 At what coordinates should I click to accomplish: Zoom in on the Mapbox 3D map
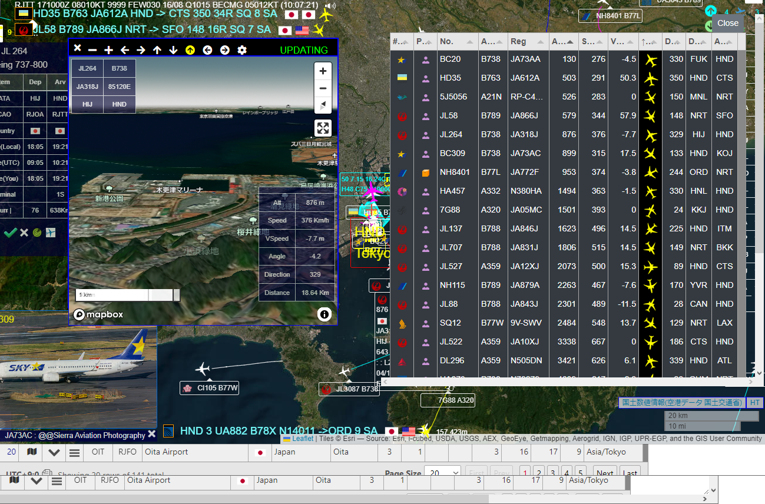click(x=323, y=71)
